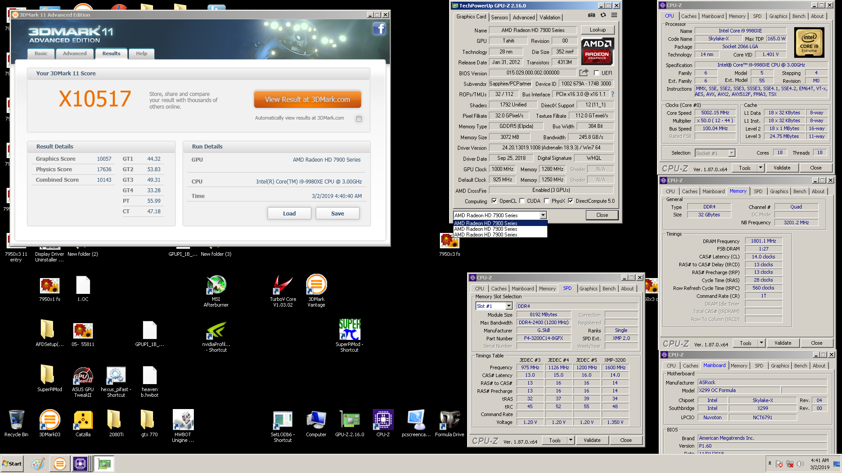Image resolution: width=842 pixels, height=473 pixels.
Task: Toggle the UEFI checkbox in GPU-Z
Action: (596, 73)
